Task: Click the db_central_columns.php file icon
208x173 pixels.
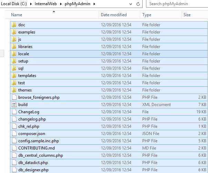Action: click(14, 155)
